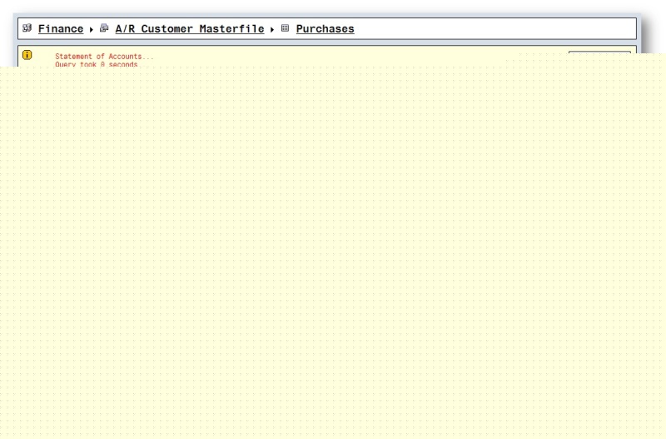
Task: Open the Finance breadcrumb link
Action: [61, 29]
